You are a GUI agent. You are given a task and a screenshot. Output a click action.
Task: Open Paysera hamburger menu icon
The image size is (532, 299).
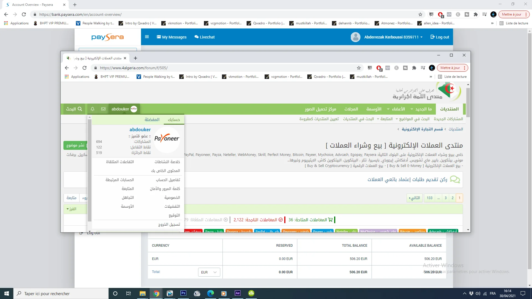(147, 37)
